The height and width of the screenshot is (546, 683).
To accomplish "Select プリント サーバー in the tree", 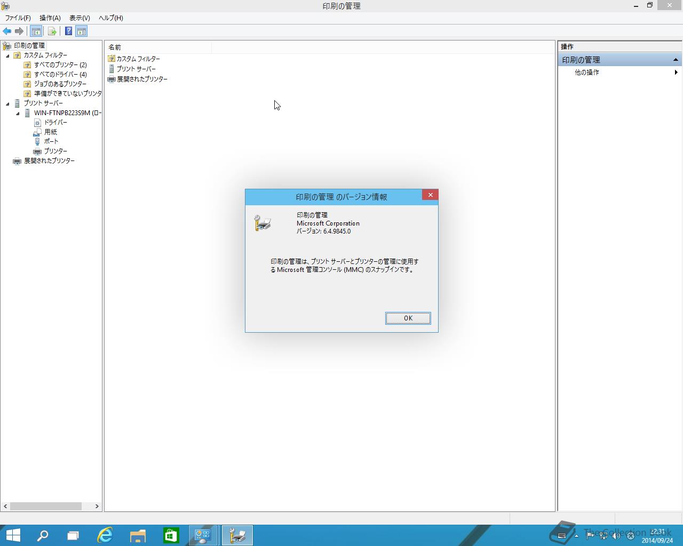I will coord(43,103).
